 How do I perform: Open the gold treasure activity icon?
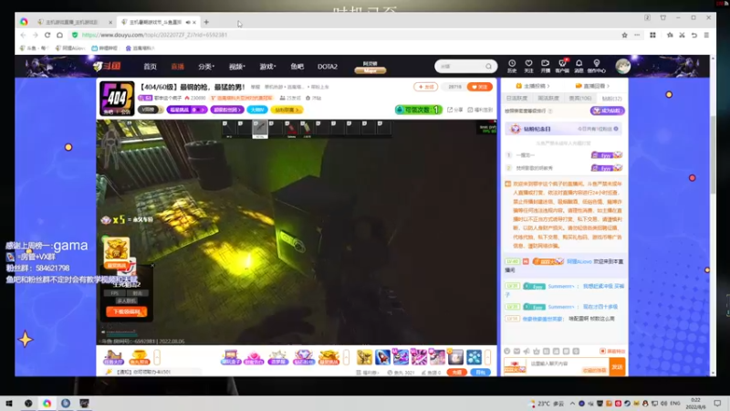coord(328,357)
